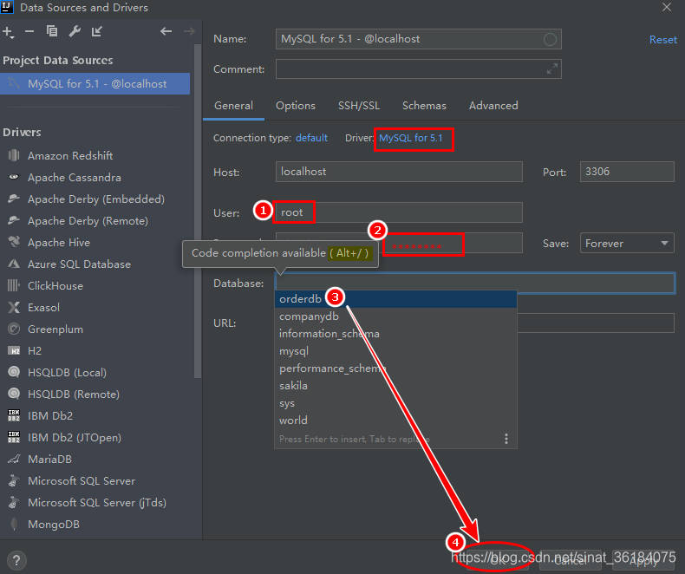Click the Port field showing 3306
Image resolution: width=685 pixels, height=574 pixels.
tap(627, 172)
